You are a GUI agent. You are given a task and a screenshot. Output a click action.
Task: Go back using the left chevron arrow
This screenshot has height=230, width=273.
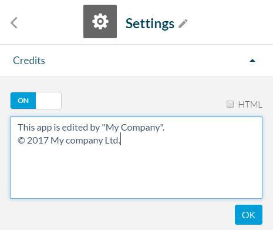tap(14, 23)
